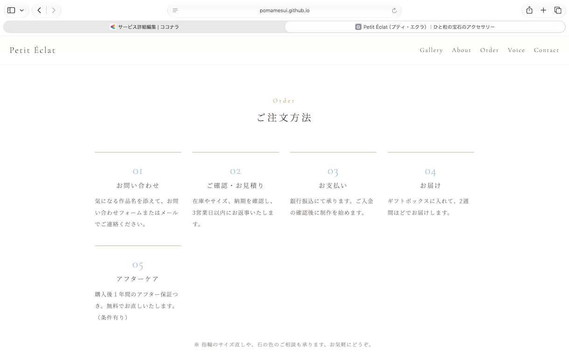Add a new tab with the plus icon
The width and height of the screenshot is (569, 355).
click(x=543, y=10)
